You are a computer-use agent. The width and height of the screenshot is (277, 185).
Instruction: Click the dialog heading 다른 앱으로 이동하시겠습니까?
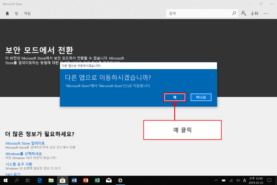coord(108,78)
